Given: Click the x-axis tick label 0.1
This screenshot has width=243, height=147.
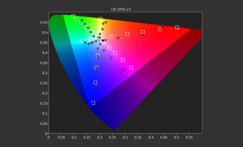Looking at the screenshot, I should point(74,137).
